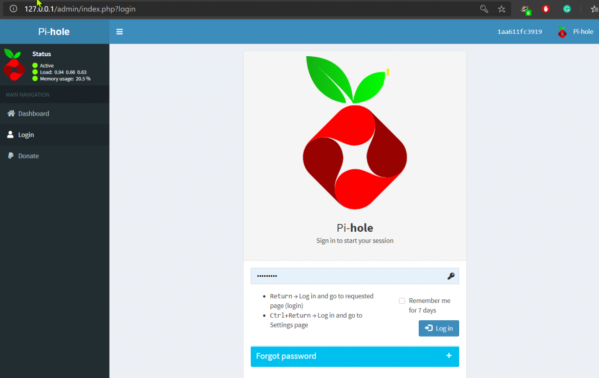Image resolution: width=599 pixels, height=378 pixels.
Task: Click the Pi-hole raspberry logo in the sidebar
Action: click(14, 65)
